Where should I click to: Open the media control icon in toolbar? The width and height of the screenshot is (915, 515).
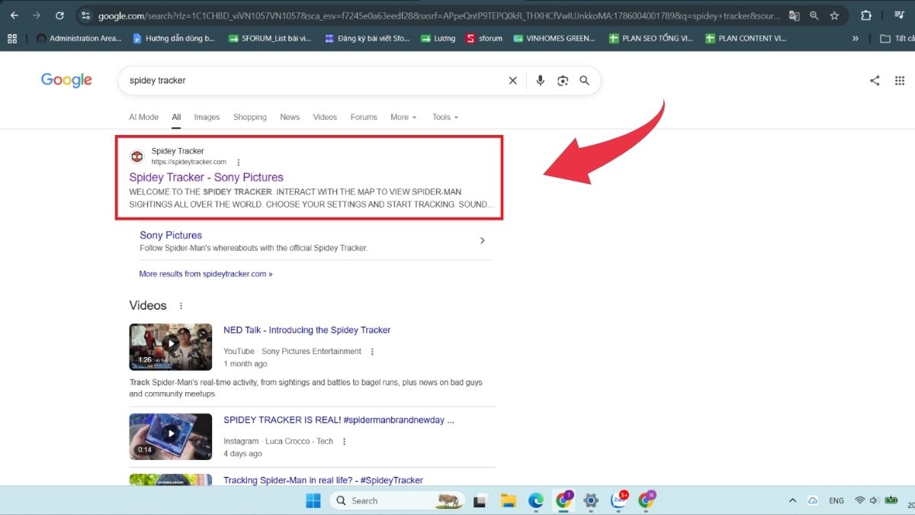click(898, 15)
